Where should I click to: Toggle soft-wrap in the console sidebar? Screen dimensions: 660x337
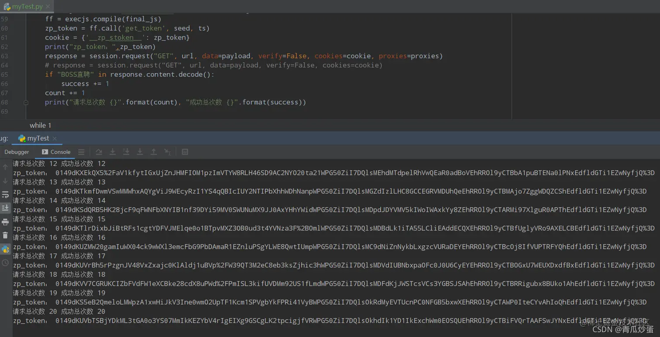point(5,194)
